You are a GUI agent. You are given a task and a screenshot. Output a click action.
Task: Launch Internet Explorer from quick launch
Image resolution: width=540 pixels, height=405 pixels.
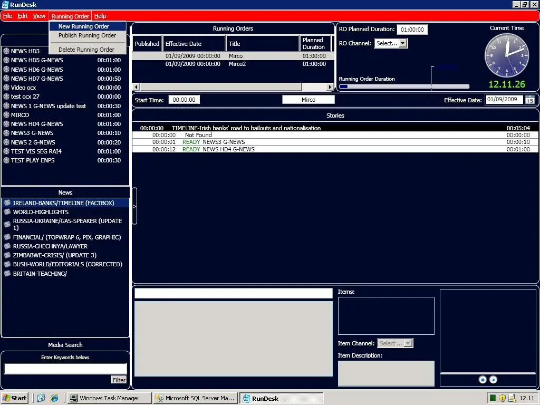coord(54,398)
